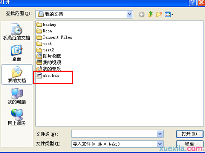Screen dimensions: 205x153
Task: Go to 桌面 in the places bar
Action: click(17, 53)
